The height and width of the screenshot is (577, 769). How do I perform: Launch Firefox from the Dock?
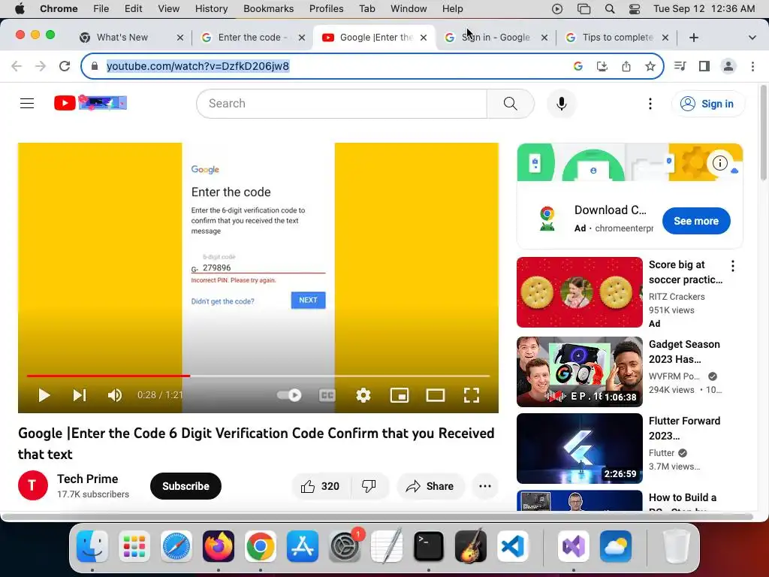[x=219, y=546]
